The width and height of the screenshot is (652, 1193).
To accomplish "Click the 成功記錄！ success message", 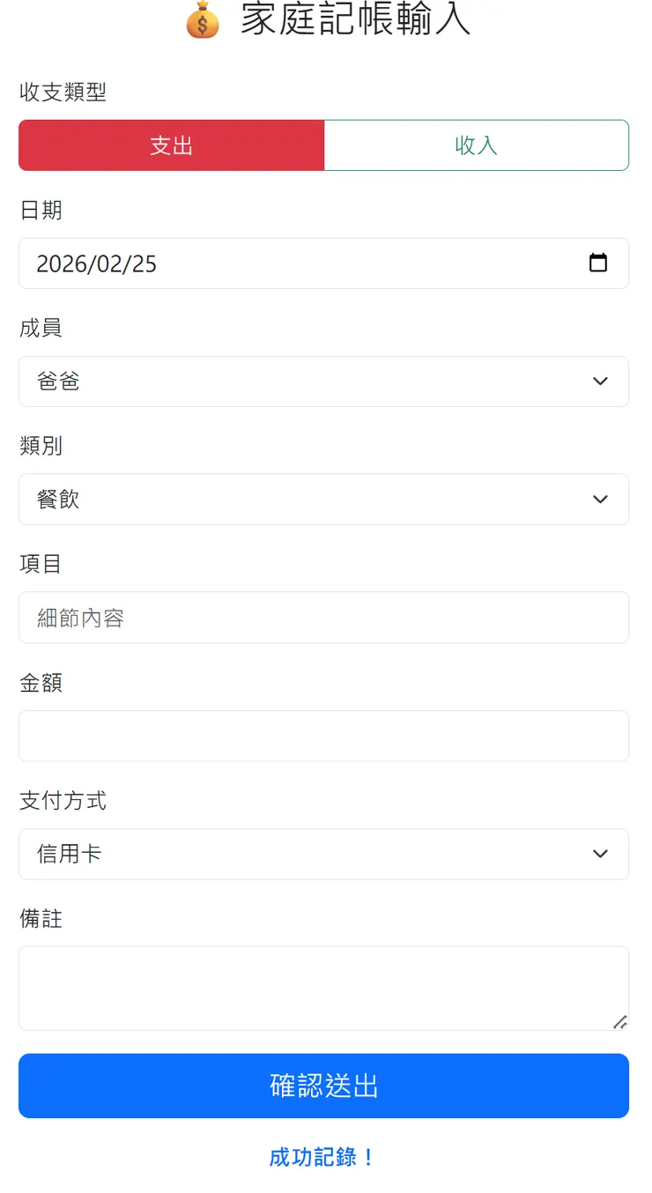I will tap(322, 1157).
